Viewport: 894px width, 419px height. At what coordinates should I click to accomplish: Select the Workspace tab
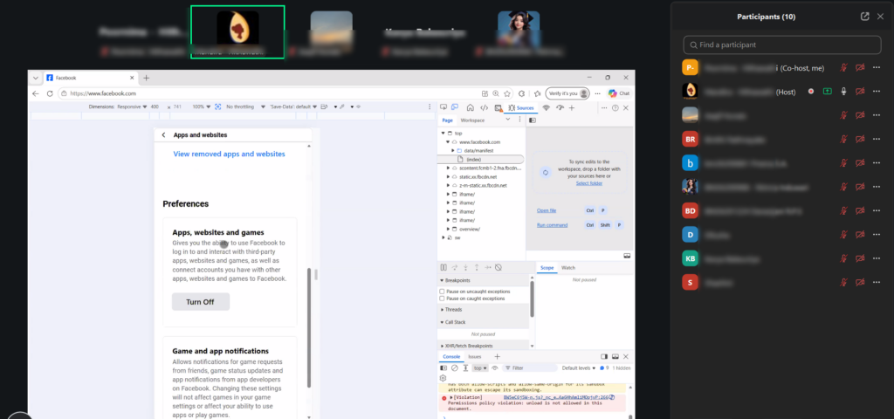point(472,120)
